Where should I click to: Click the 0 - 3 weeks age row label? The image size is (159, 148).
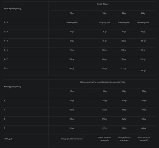(x=6, y=22)
